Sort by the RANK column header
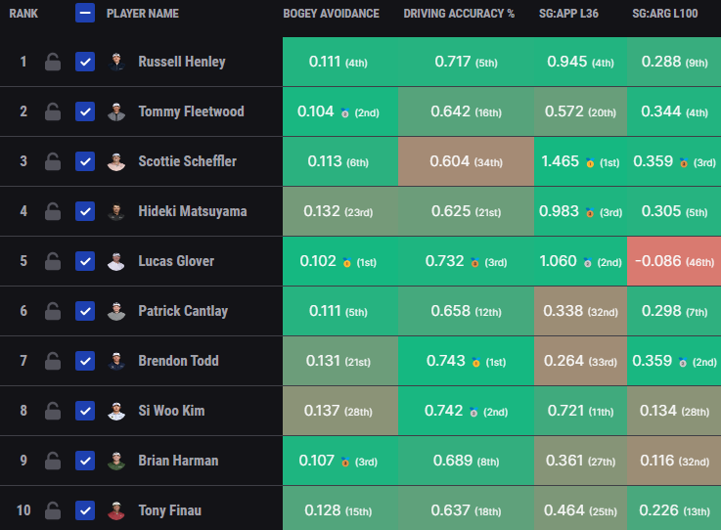This screenshot has height=530, width=721. coord(23,14)
